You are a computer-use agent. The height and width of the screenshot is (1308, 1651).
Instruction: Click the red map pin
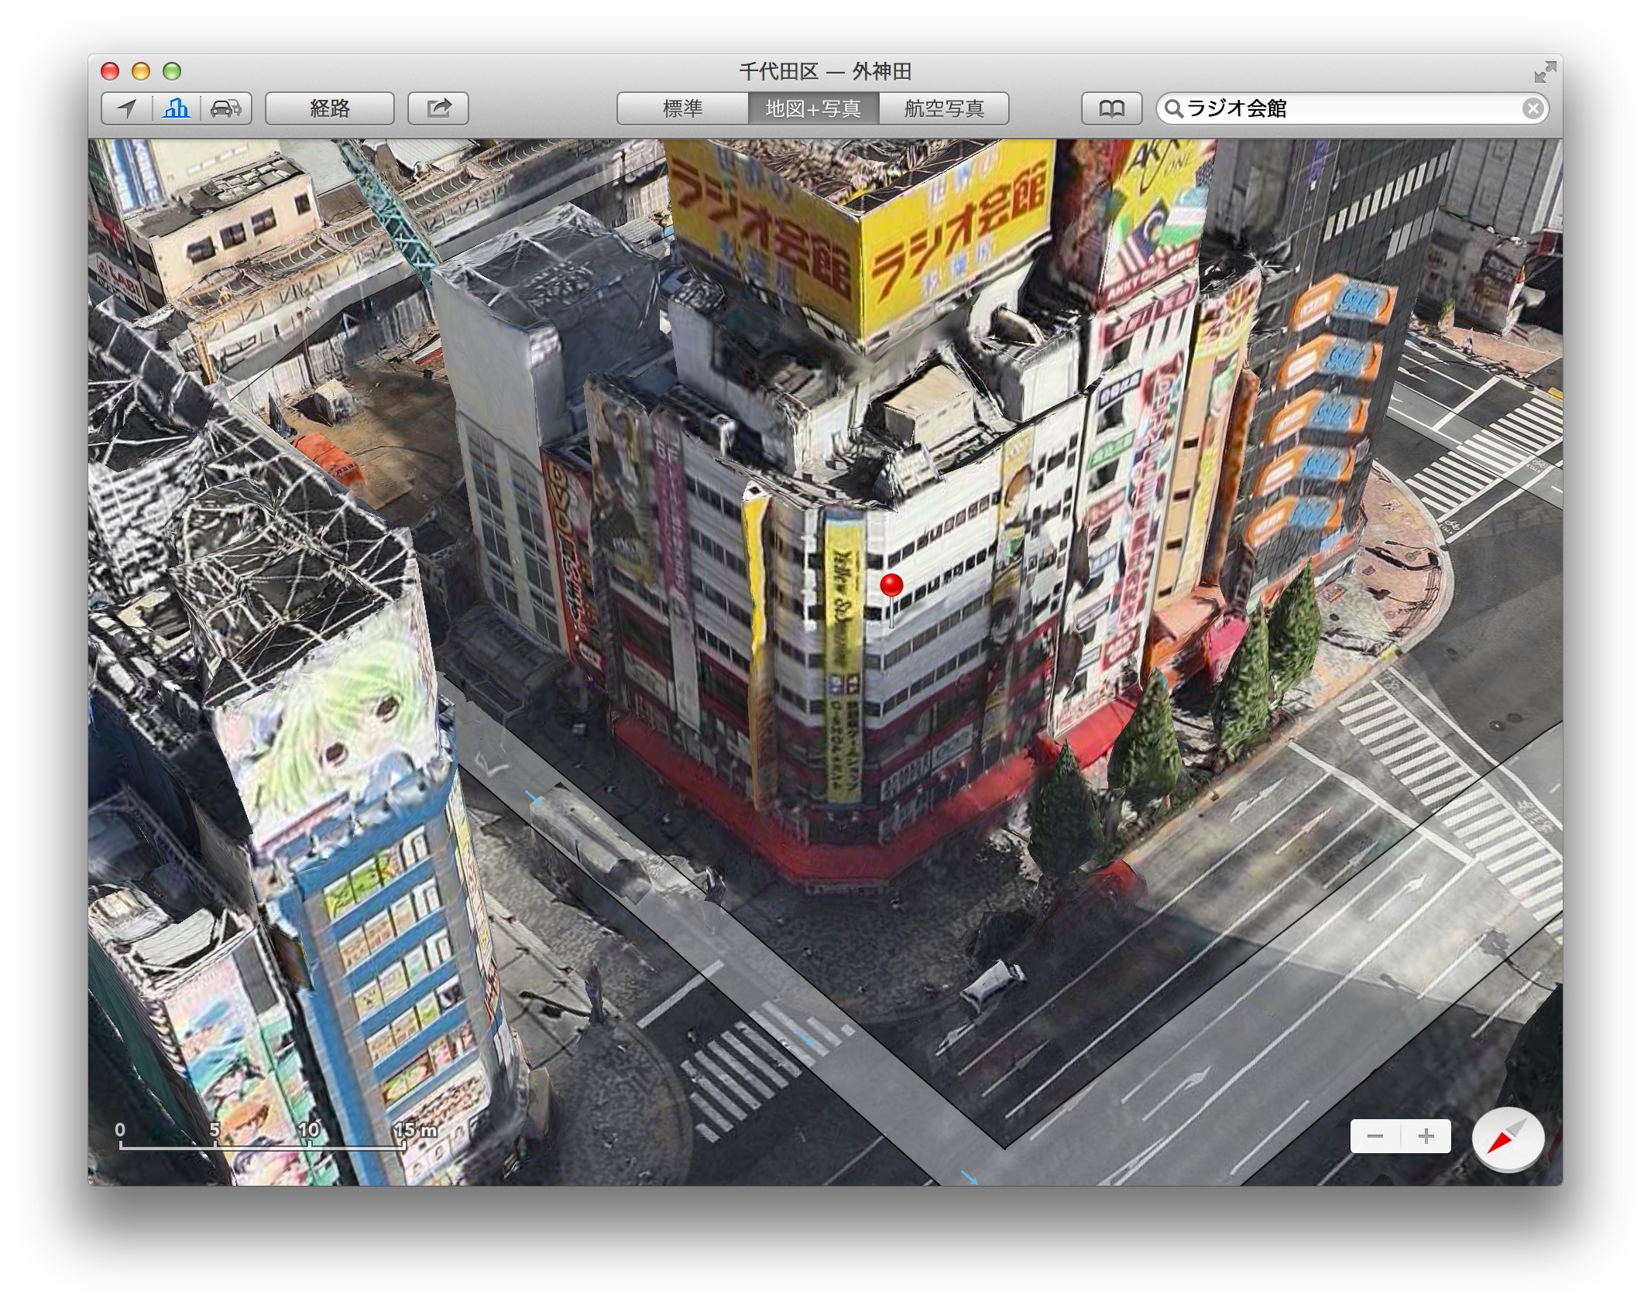[x=892, y=585]
